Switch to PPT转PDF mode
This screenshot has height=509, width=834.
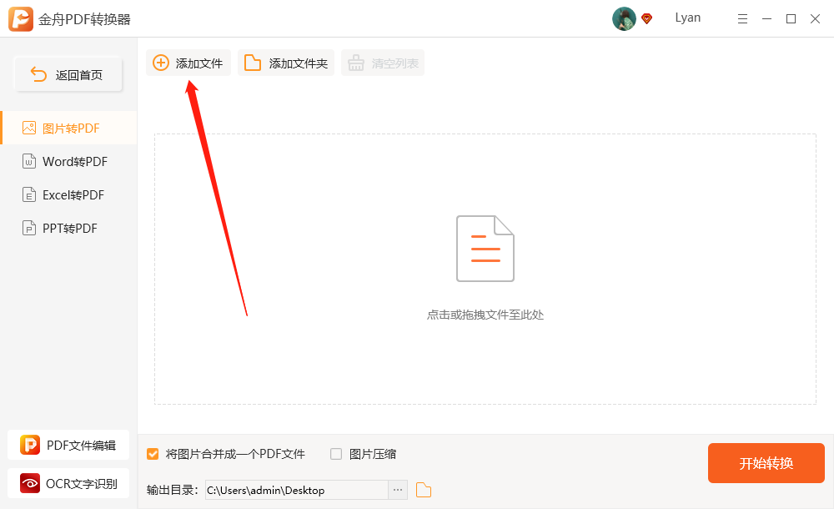pyautogui.click(x=68, y=229)
